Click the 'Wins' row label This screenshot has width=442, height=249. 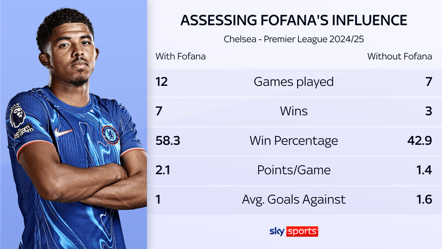(294, 111)
